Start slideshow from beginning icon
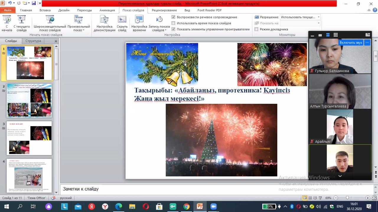Image resolution: width=378 pixels, height=212 pixels. [x=6, y=20]
